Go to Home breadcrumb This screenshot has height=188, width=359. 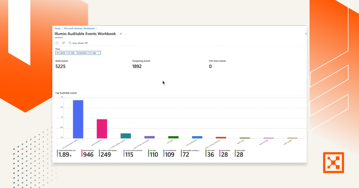click(x=58, y=29)
